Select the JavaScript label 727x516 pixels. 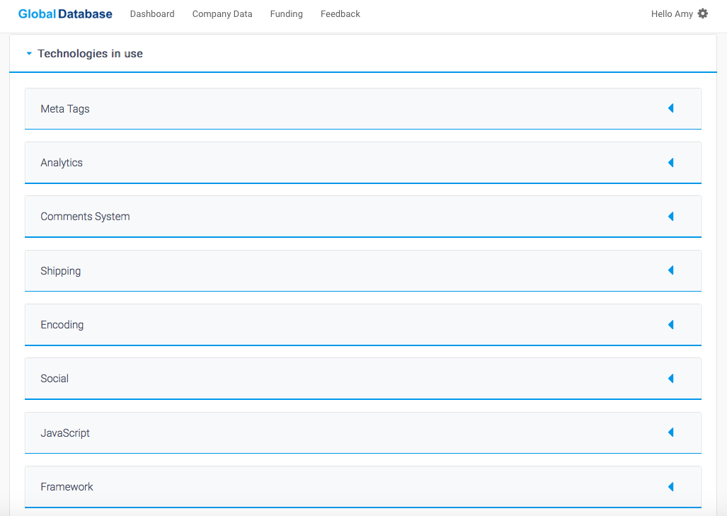click(65, 433)
